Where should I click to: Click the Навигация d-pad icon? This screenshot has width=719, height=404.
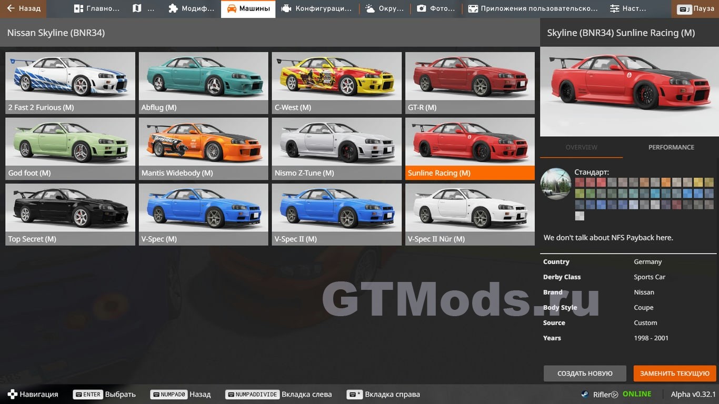pyautogui.click(x=12, y=394)
